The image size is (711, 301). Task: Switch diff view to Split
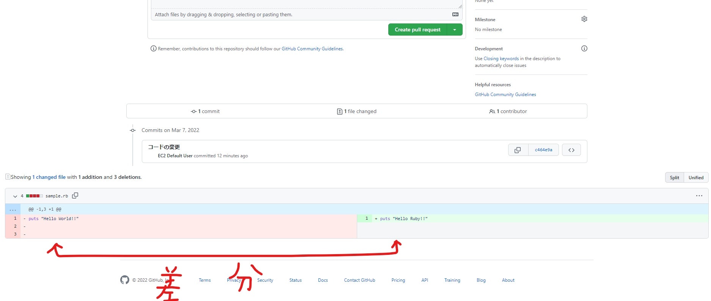point(675,178)
